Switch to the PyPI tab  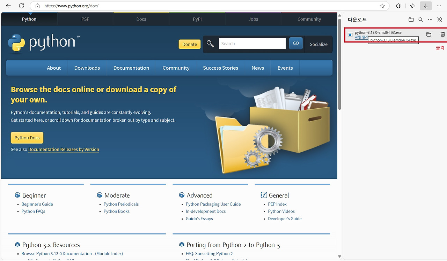click(x=197, y=19)
